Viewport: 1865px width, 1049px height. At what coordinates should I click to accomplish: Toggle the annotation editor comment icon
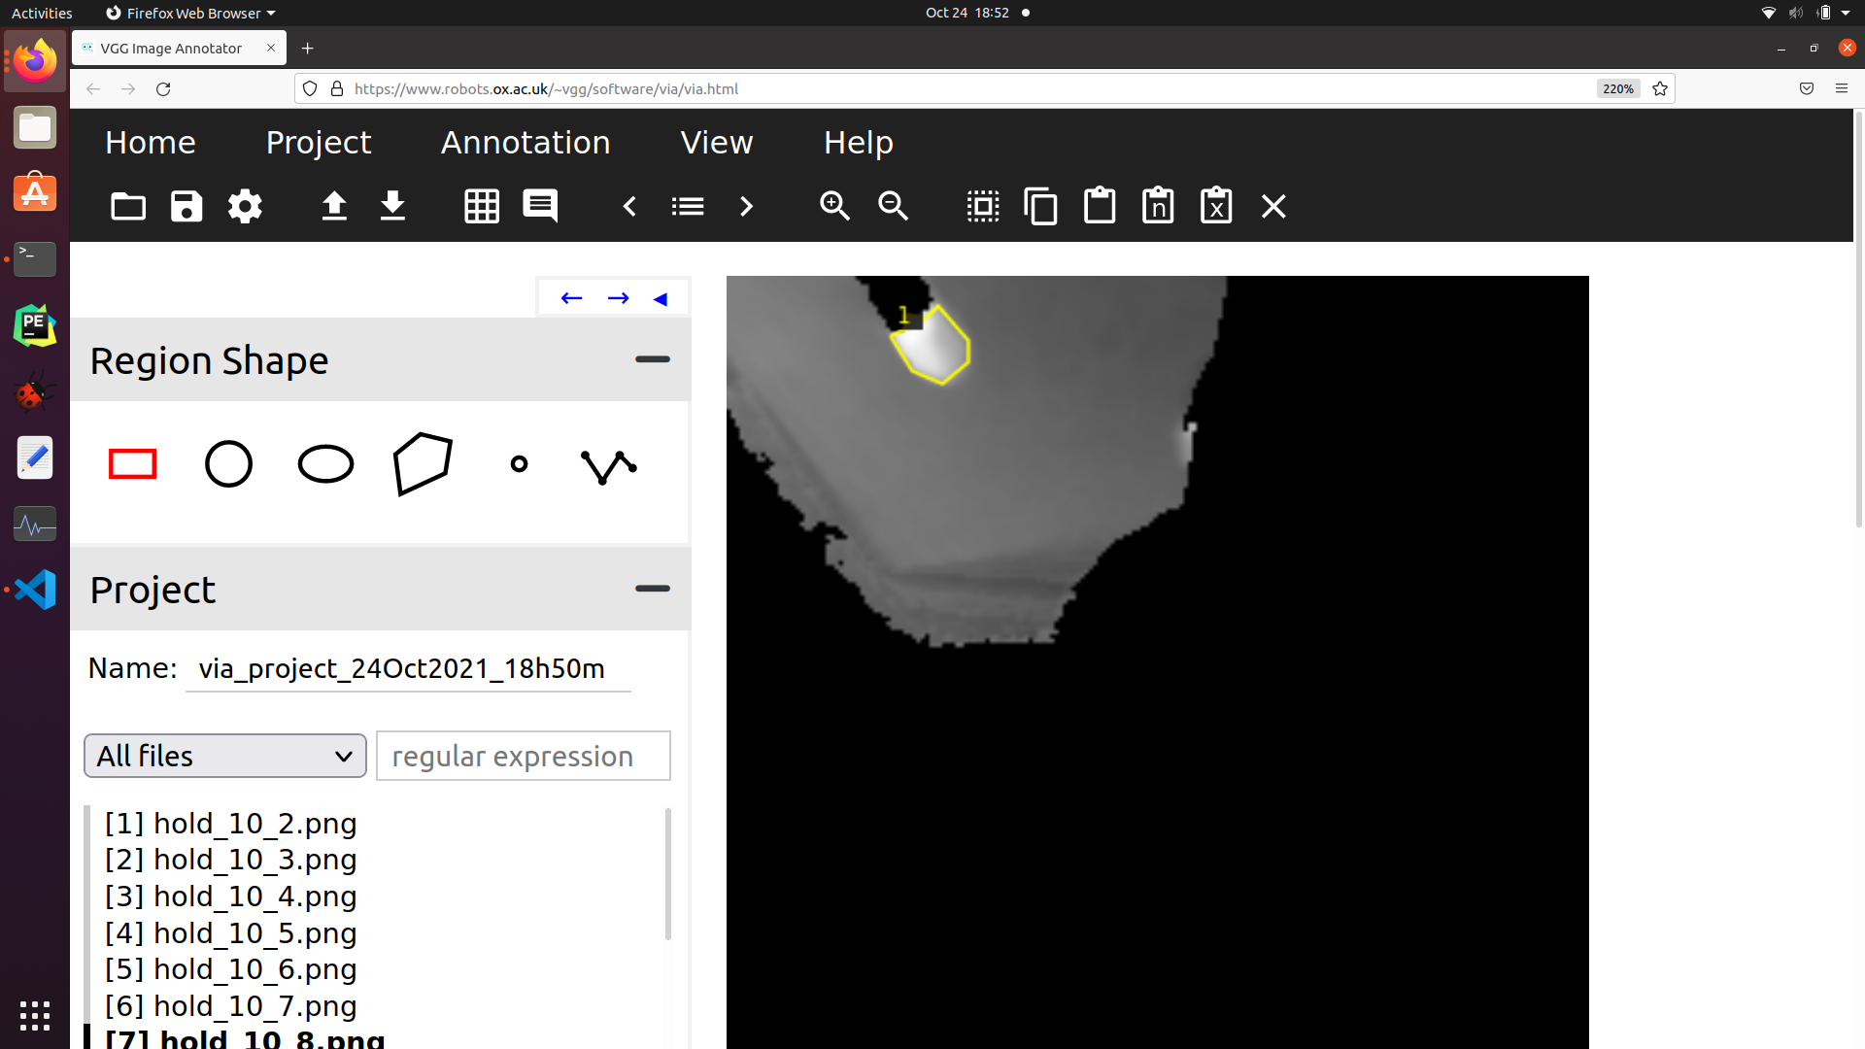pyautogui.click(x=540, y=206)
